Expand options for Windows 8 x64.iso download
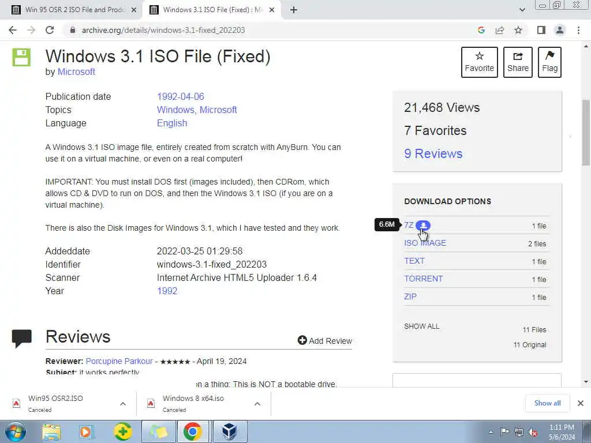The width and height of the screenshot is (591, 443). pos(257,404)
